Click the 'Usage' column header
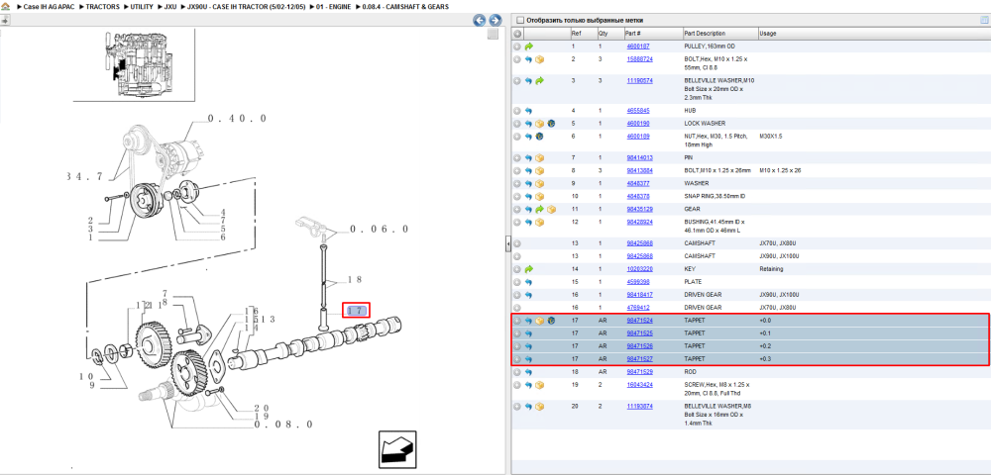 tap(768, 34)
